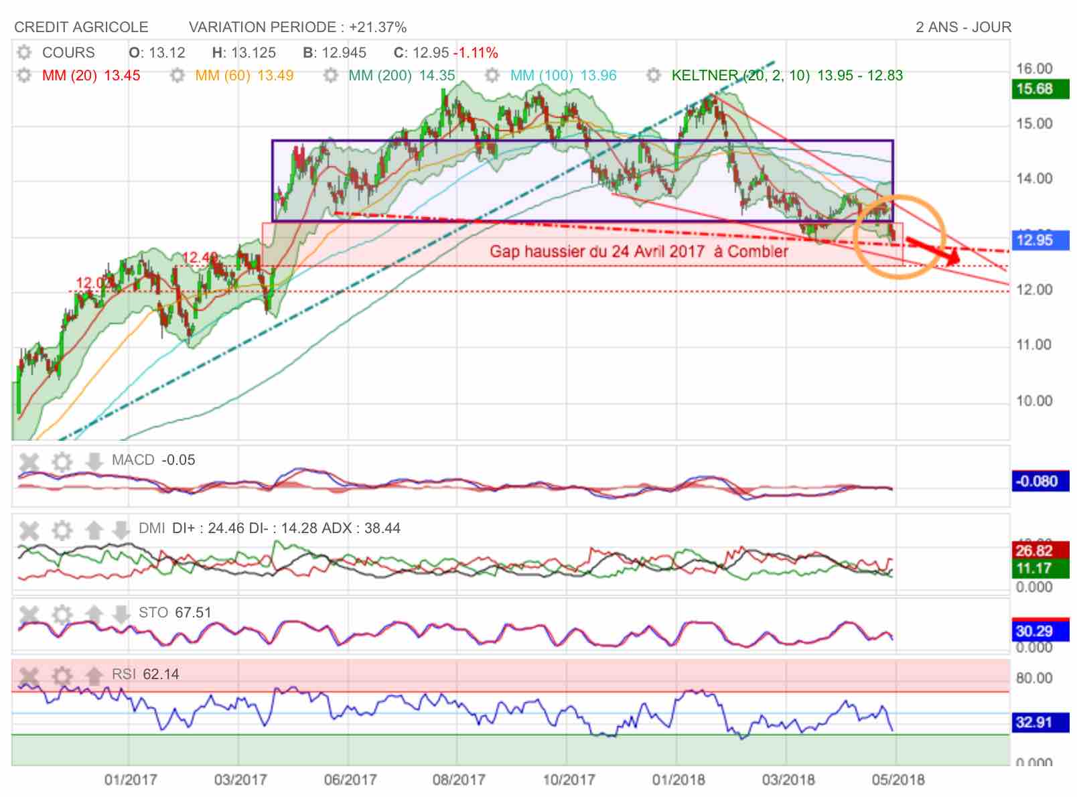The width and height of the screenshot is (1077, 797).
Task: Open settings gear for MM (60)
Action: tap(177, 75)
